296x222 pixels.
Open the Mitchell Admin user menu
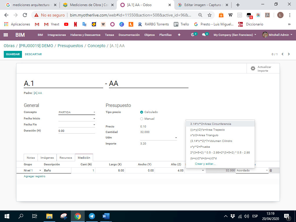(x=277, y=35)
